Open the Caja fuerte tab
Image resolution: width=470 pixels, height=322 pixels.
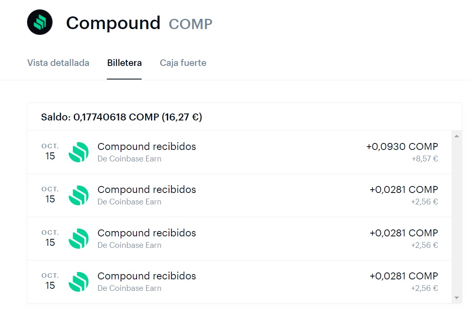tap(183, 63)
